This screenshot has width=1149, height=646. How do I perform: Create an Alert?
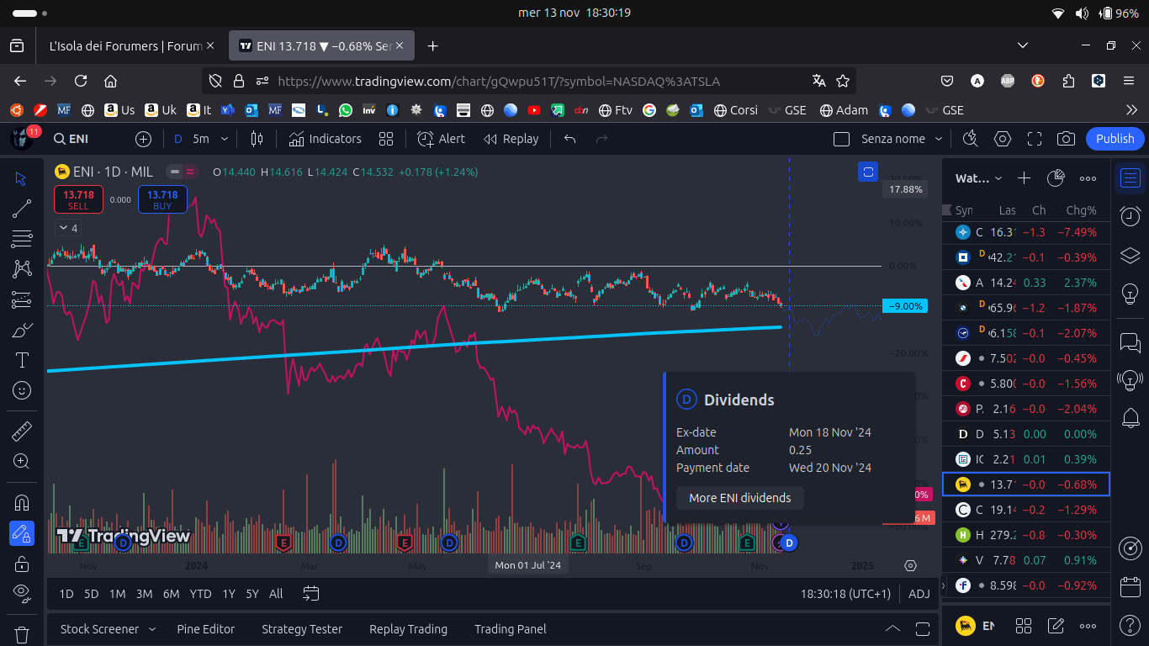pos(442,139)
